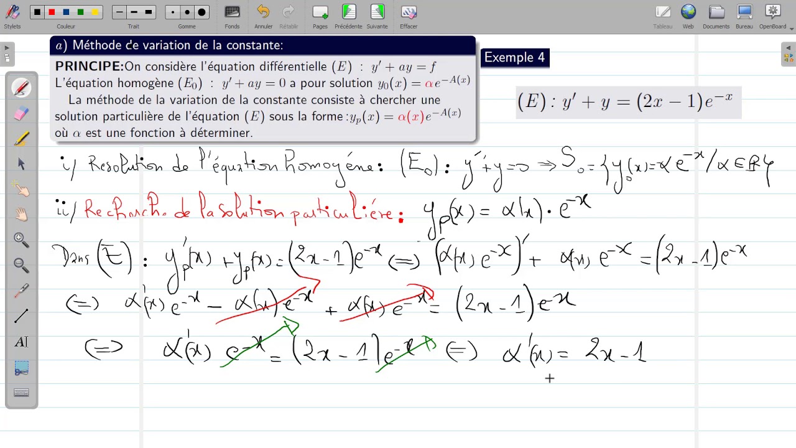Viewport: 796px width, 448px height.
Task: Select the Pen tool
Action: [x=21, y=88]
